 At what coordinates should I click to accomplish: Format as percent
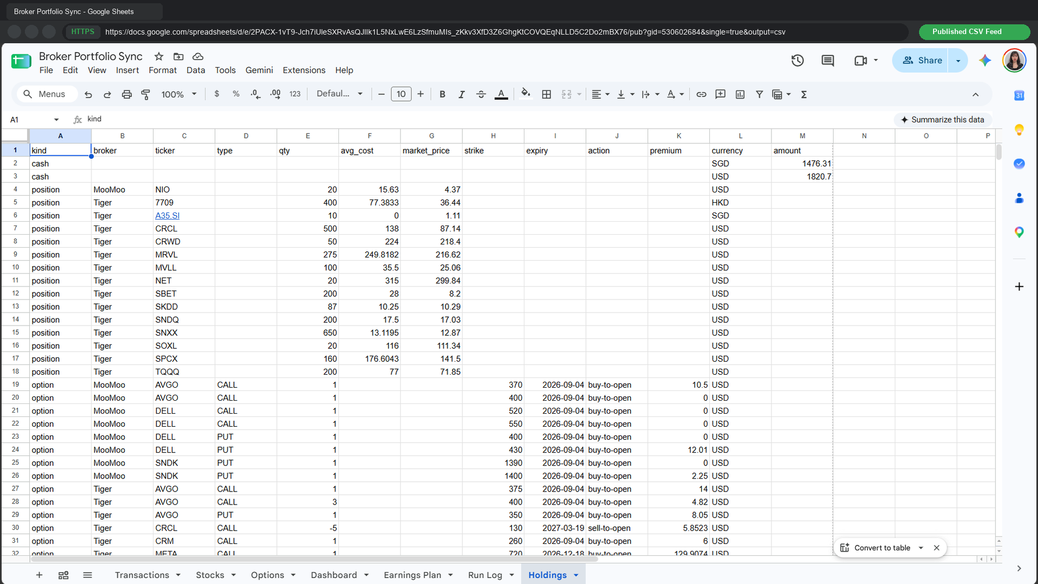pyautogui.click(x=236, y=94)
